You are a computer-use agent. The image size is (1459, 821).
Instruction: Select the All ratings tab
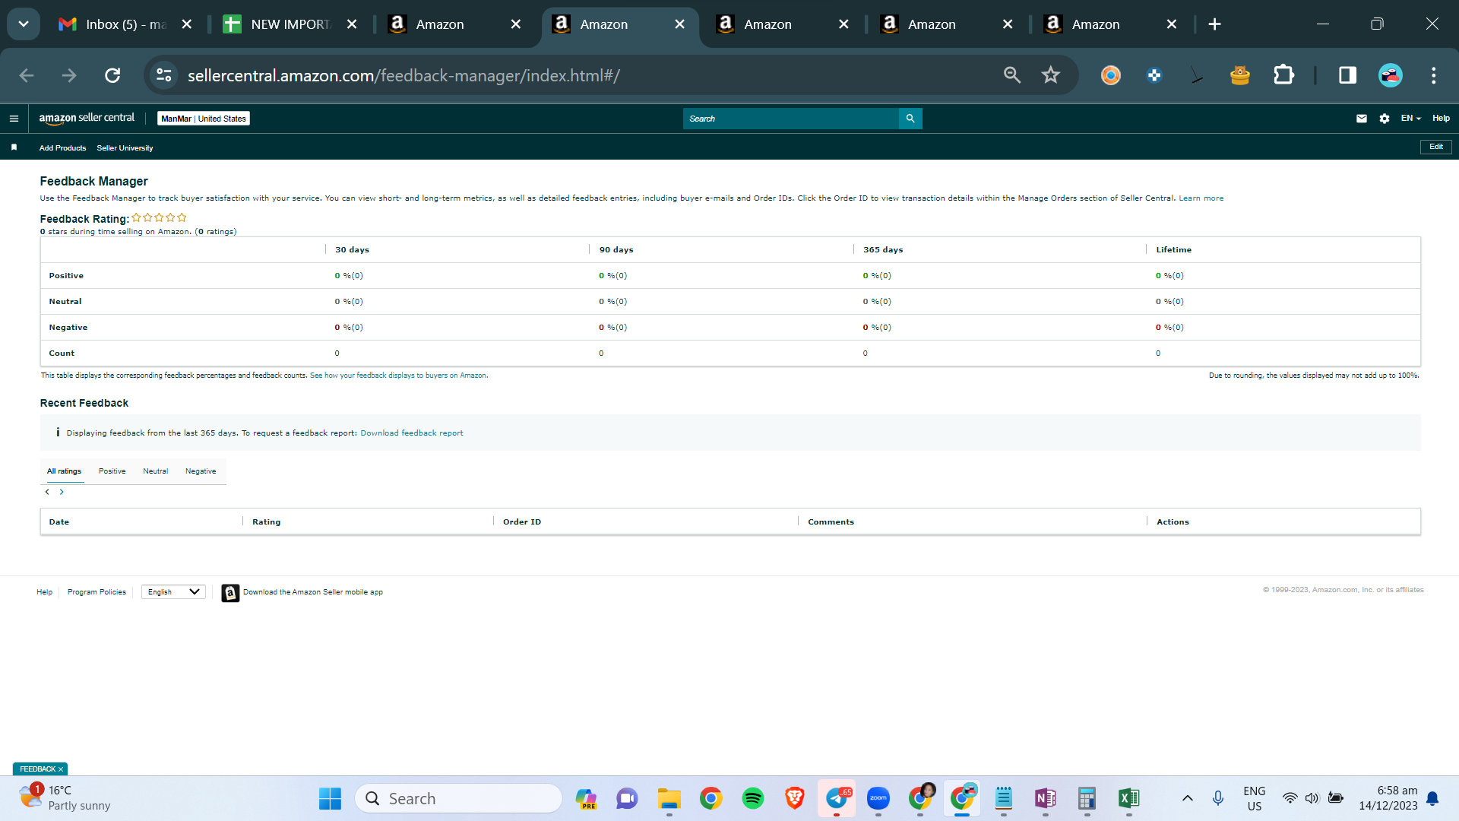pyautogui.click(x=64, y=471)
